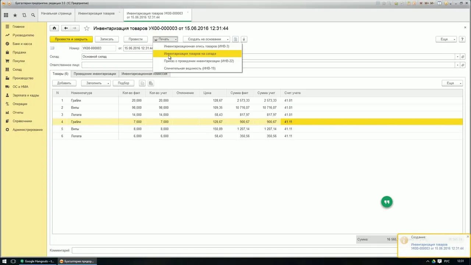Click the Подбор button
Screen dimensions: 471x265
[124, 83]
